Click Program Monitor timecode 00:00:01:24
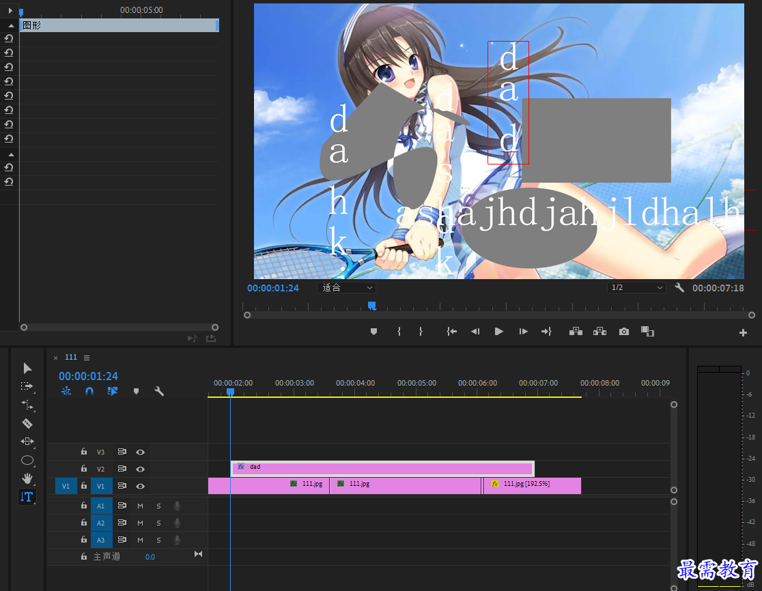762x591 pixels. [x=273, y=288]
